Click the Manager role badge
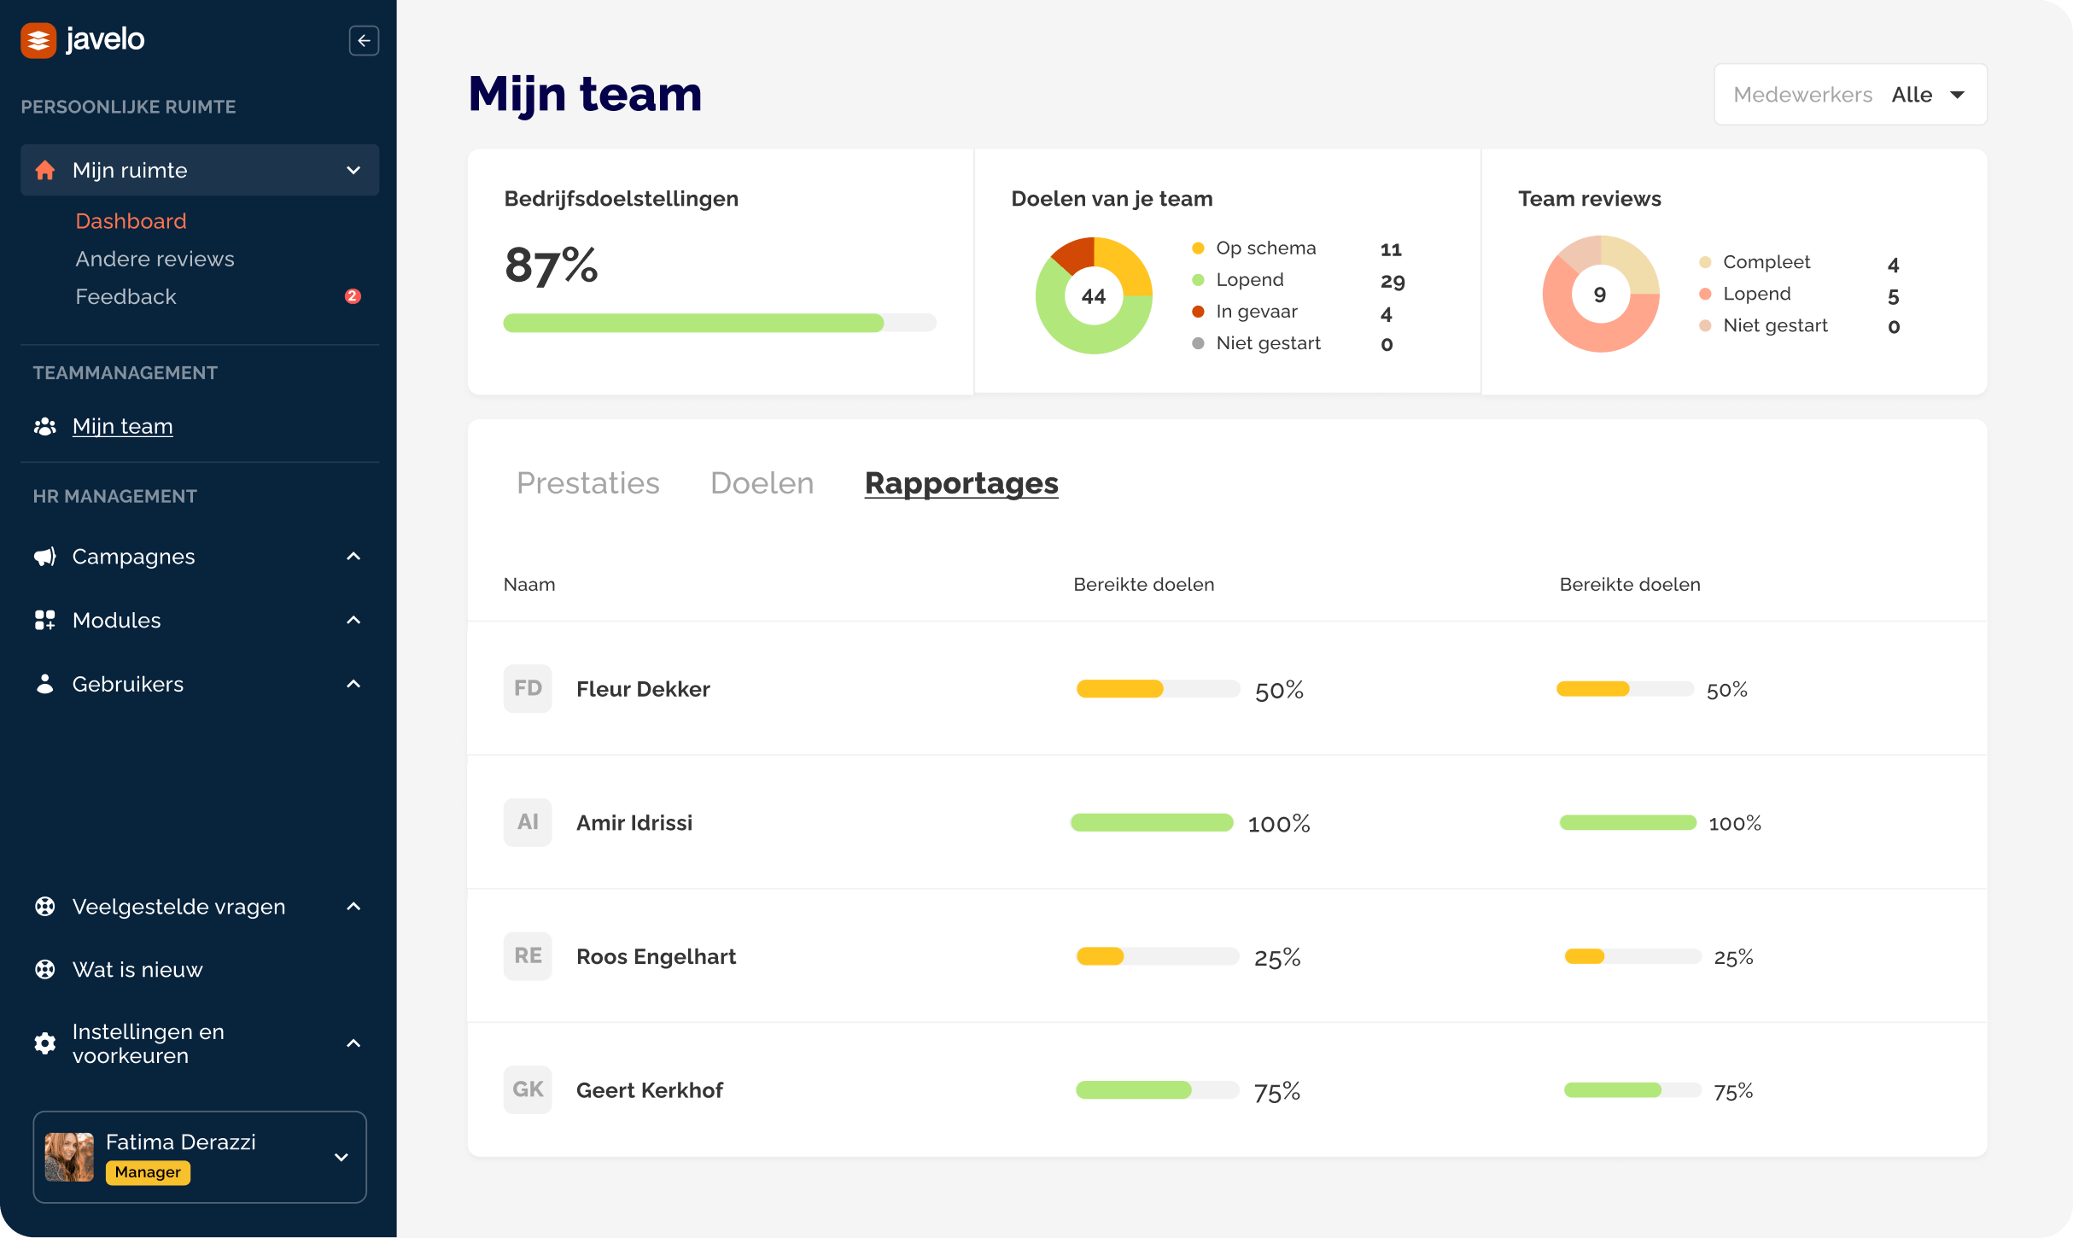 point(148,1172)
